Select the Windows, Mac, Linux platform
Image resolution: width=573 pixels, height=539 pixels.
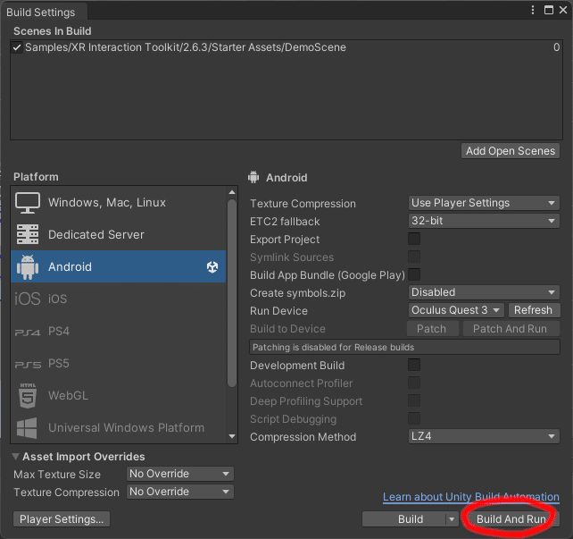119,203
